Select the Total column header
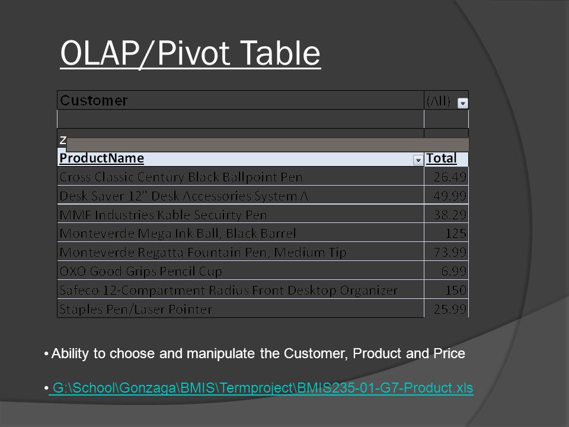569x427 pixels. (446, 159)
